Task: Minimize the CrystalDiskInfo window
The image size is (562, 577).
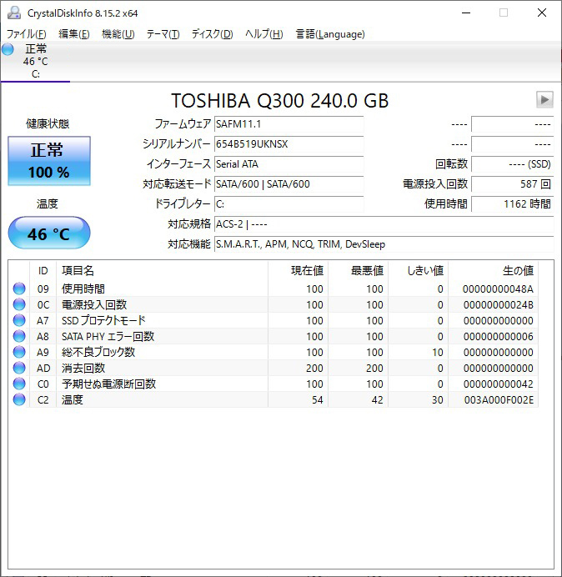Action: click(466, 13)
